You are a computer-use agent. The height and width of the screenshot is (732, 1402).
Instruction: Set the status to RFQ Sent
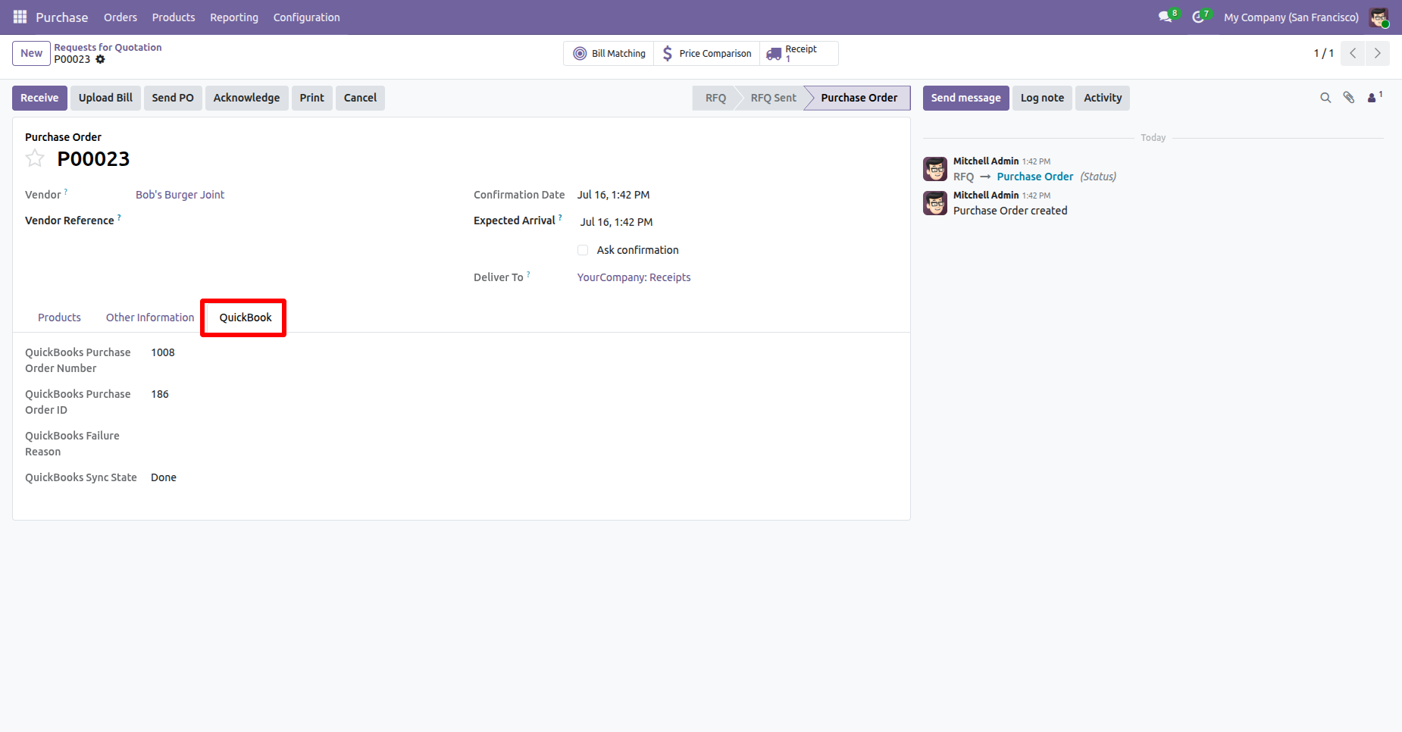tap(773, 98)
